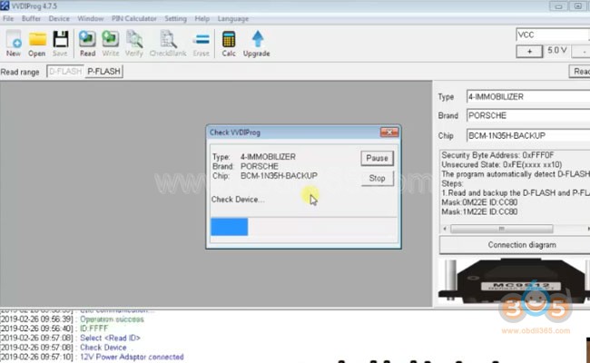Close the Check VVDIProg dialog
The image size is (590, 363).
(x=389, y=132)
